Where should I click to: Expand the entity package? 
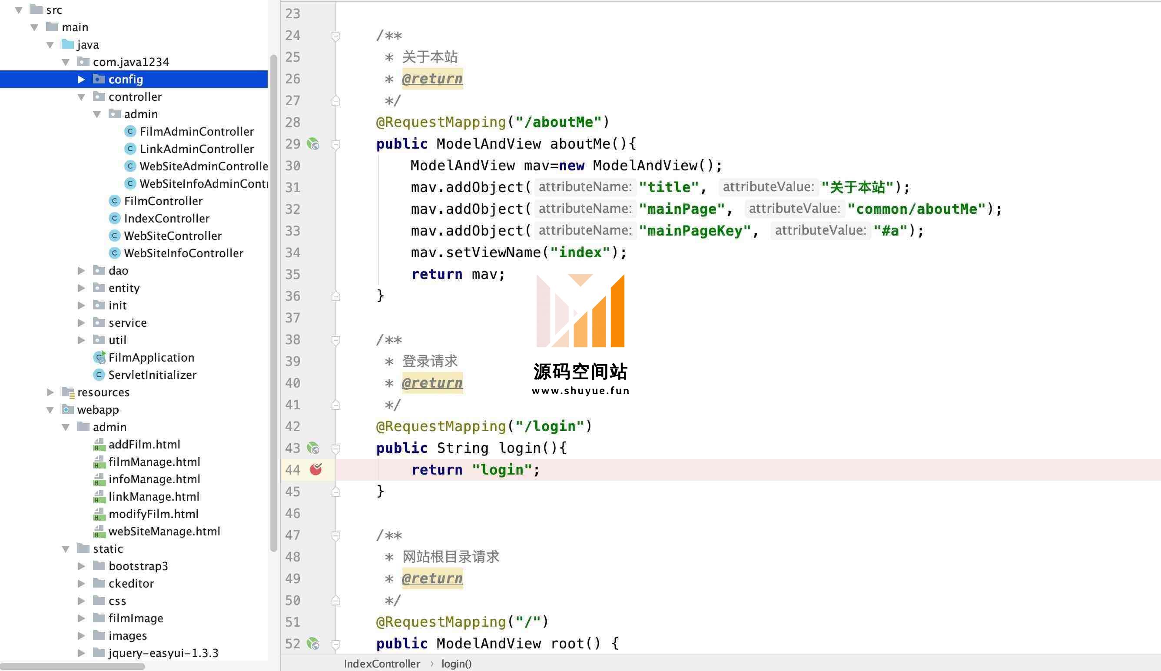(x=82, y=288)
